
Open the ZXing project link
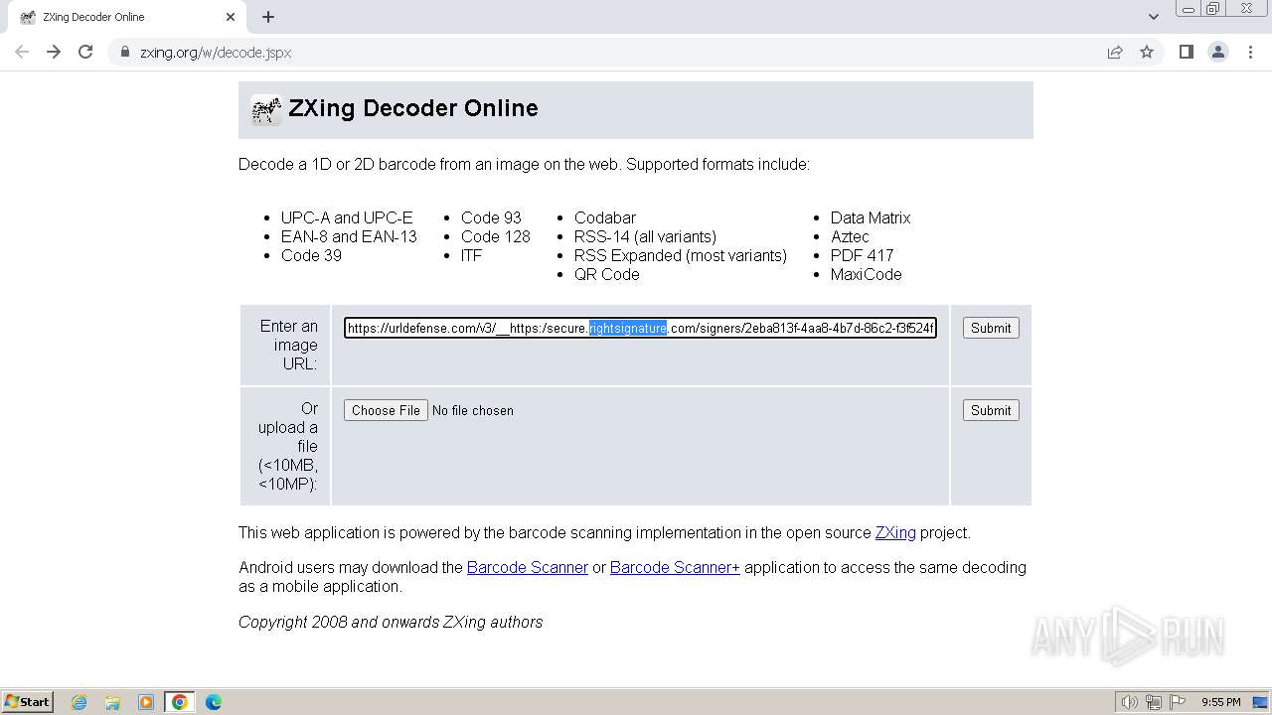tap(895, 532)
